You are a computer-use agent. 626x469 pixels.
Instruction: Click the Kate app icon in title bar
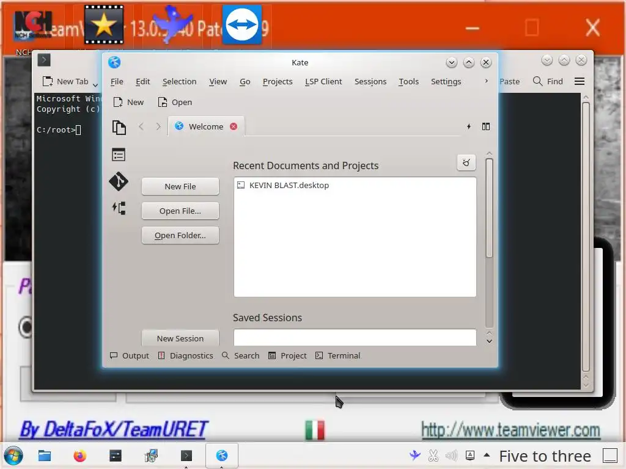[114, 62]
